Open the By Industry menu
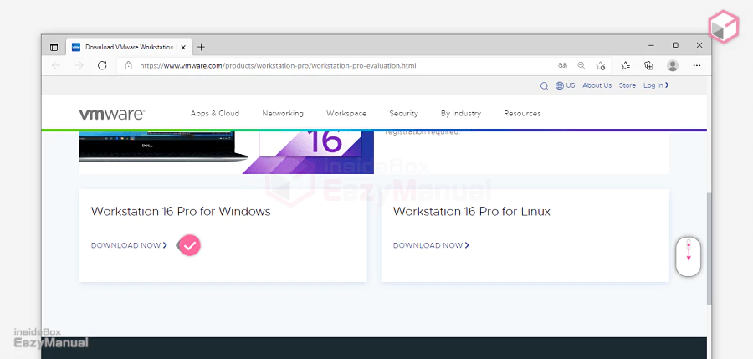Viewport: 753px width, 359px height. pyautogui.click(x=461, y=114)
